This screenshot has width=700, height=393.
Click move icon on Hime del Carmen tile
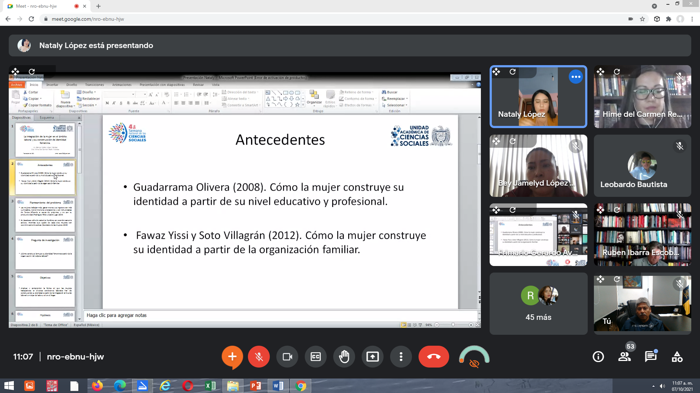pos(600,72)
